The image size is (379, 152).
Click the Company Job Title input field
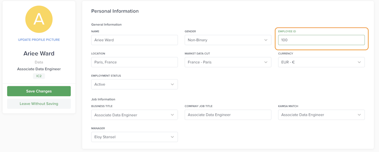click(x=228, y=115)
